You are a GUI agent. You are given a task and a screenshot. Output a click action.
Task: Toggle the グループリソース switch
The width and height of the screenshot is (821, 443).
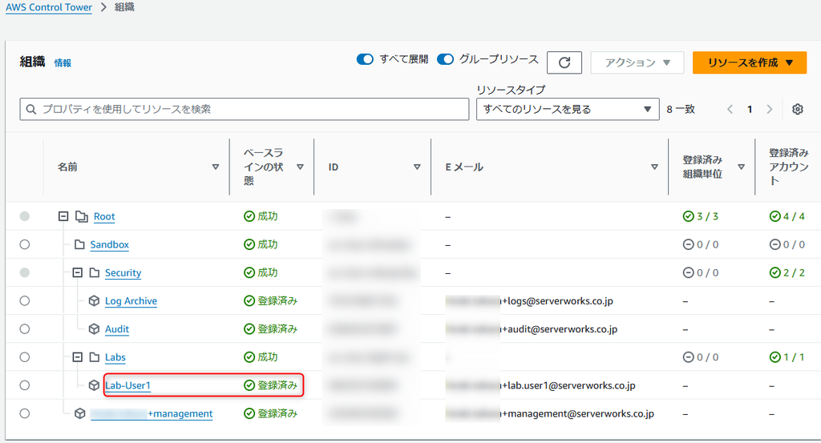[445, 59]
